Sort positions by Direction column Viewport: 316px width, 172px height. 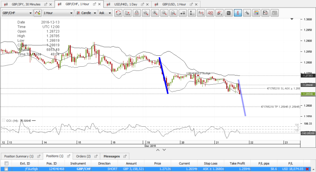pos(104,163)
